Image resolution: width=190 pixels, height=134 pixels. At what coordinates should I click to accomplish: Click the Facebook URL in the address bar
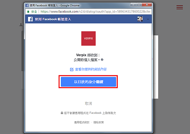pyautogui.click(x=95, y=11)
